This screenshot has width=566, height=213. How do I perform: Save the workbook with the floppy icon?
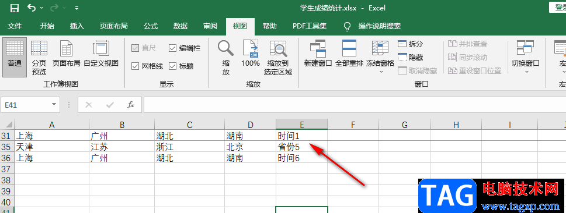coord(15,8)
